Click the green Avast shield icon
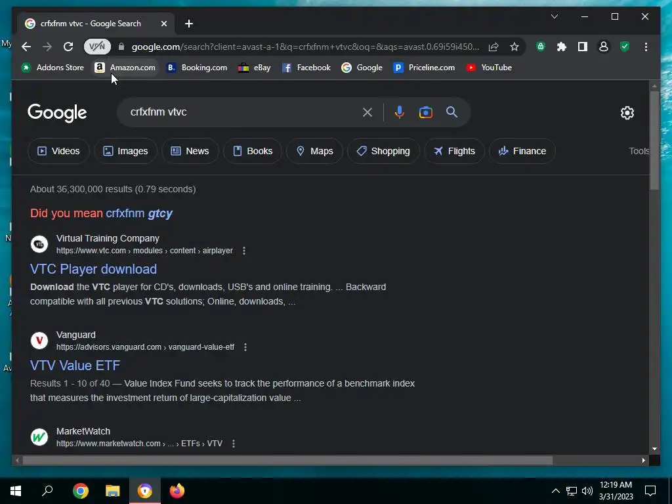 point(625,47)
